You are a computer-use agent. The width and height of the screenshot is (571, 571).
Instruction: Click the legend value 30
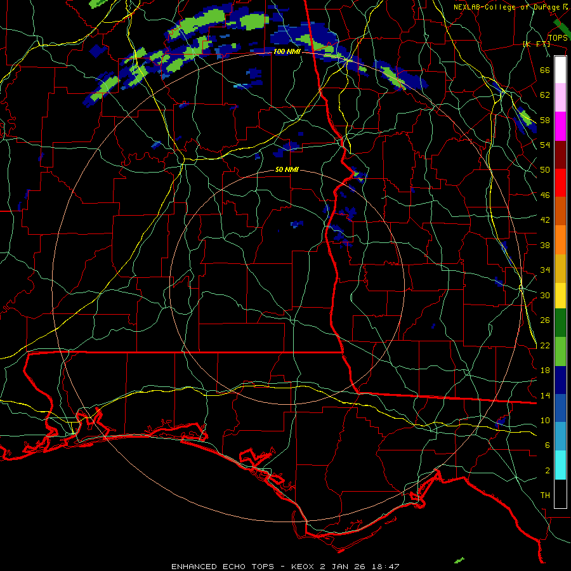pos(545,295)
